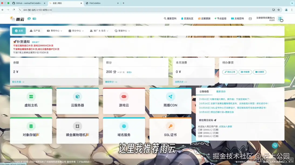Click the 雨云 logo in top left

coord(17,19)
